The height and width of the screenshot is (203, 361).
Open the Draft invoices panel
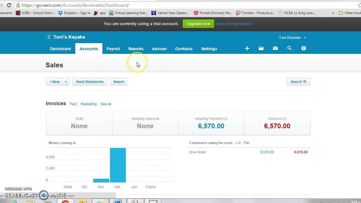(79, 123)
